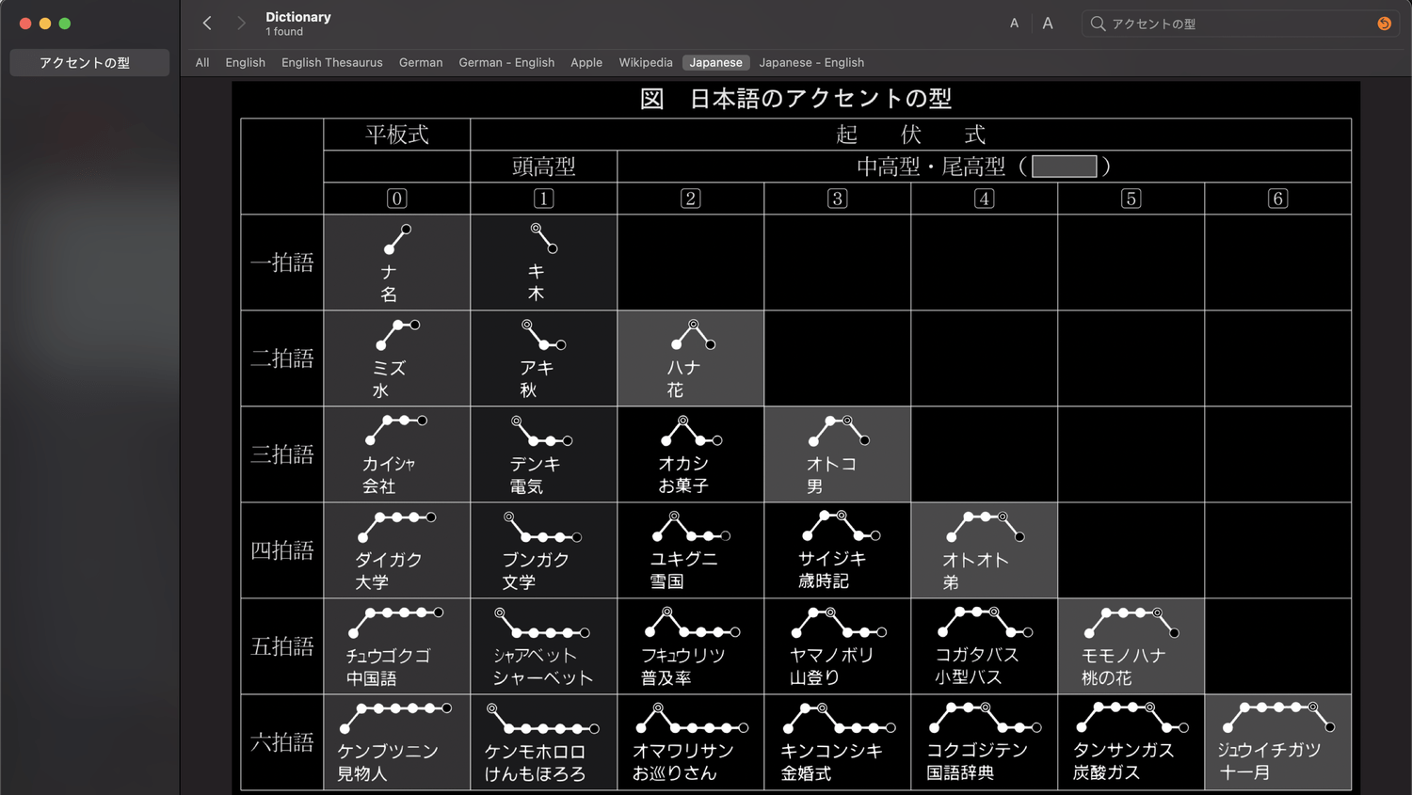Select the Wikipedia source tab
The image size is (1412, 795).
point(646,62)
